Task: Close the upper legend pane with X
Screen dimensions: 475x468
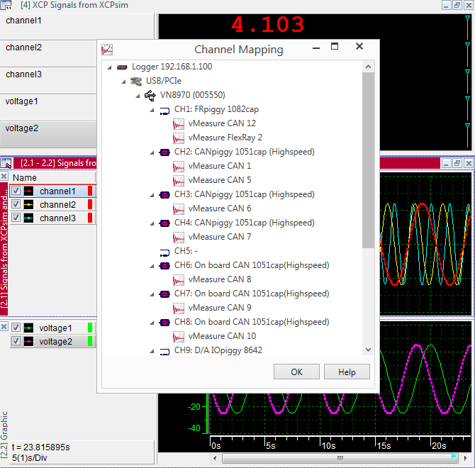Action: (4, 177)
